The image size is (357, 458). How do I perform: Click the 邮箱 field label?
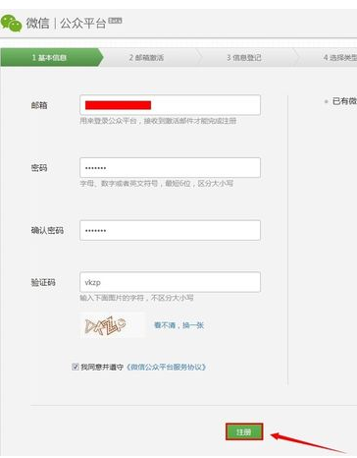[x=39, y=105]
